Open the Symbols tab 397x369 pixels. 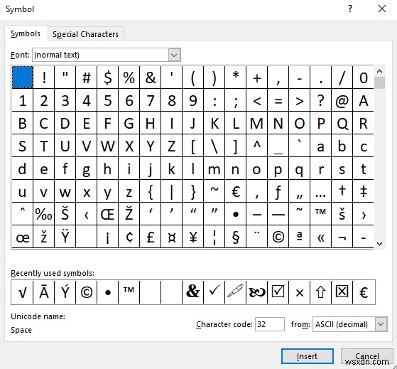click(26, 33)
